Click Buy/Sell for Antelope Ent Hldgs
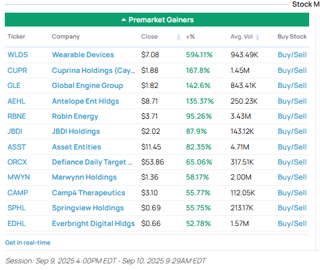 point(292,101)
